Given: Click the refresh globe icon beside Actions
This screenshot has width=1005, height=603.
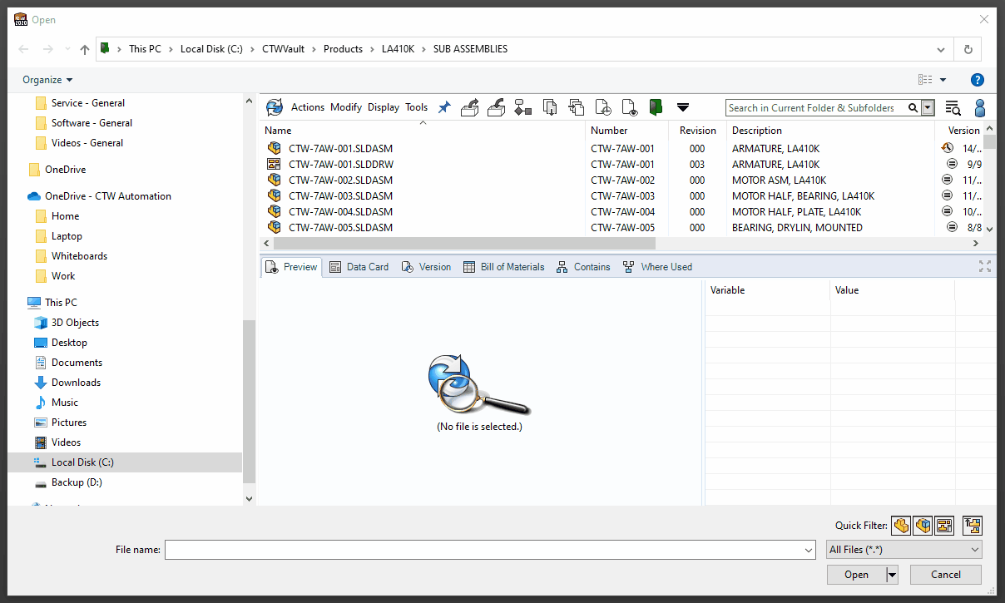Looking at the screenshot, I should click(x=275, y=107).
